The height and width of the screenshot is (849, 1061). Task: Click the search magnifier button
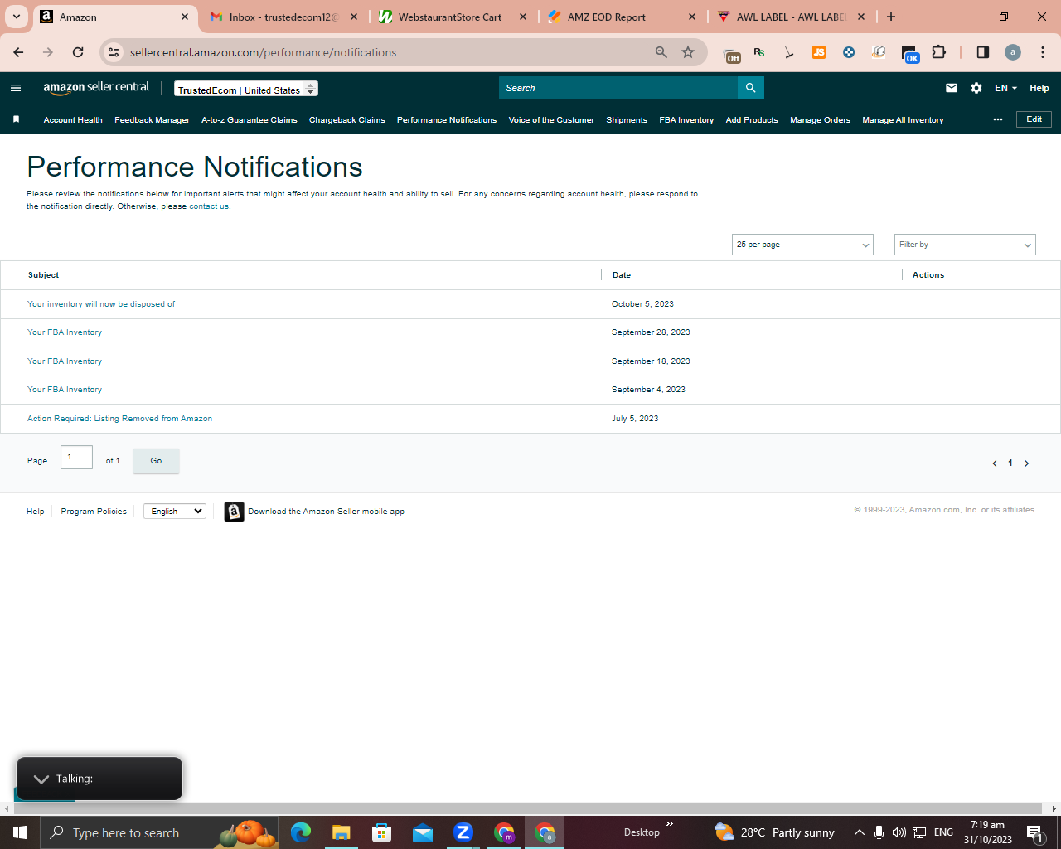[x=750, y=88]
